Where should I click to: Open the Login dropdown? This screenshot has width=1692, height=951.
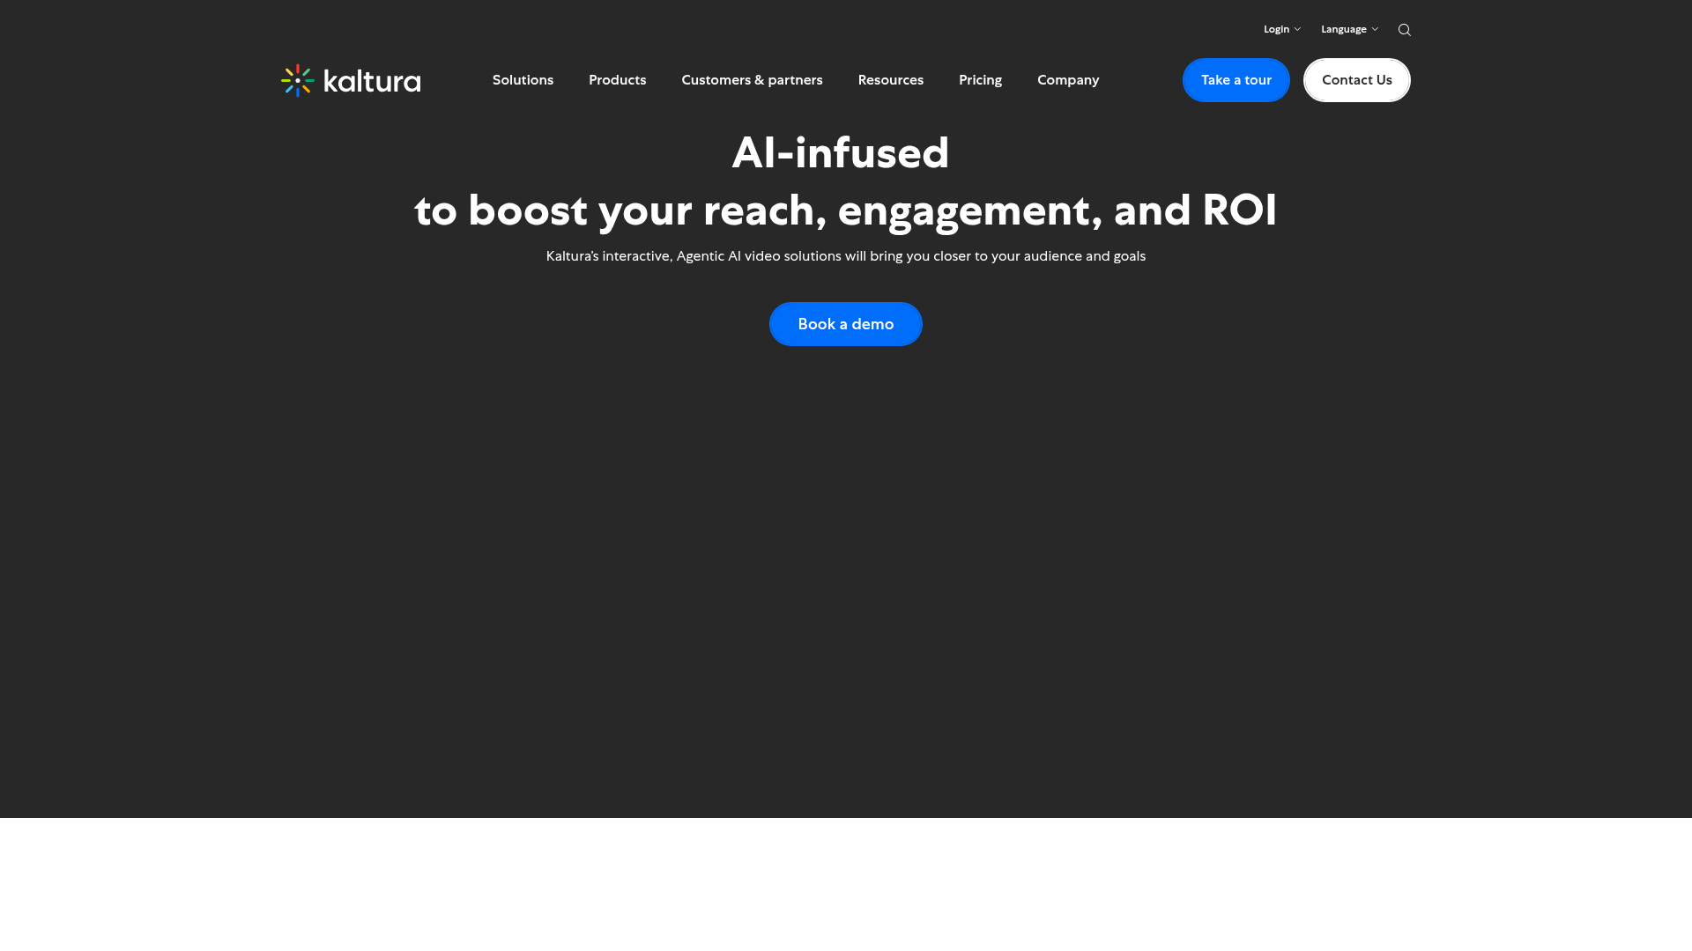pyautogui.click(x=1281, y=29)
